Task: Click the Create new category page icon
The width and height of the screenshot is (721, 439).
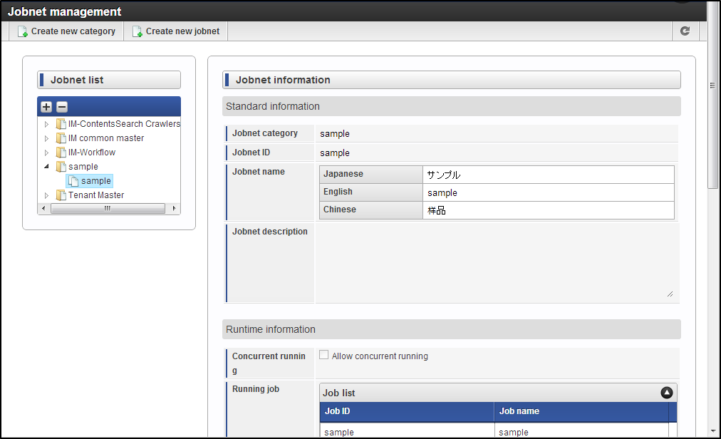Action: click(x=23, y=31)
